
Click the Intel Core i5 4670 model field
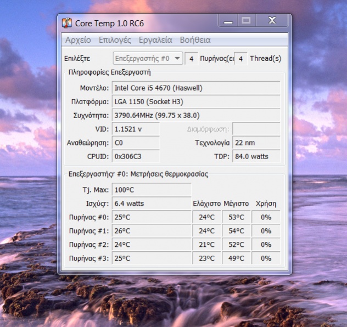tap(196, 88)
